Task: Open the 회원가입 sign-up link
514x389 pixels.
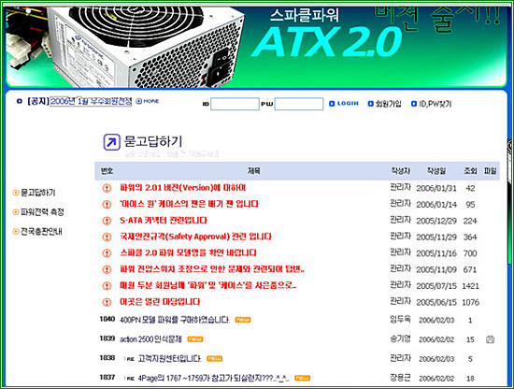Action: [384, 104]
